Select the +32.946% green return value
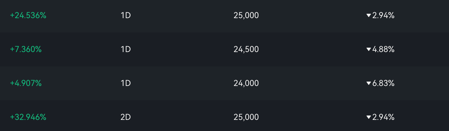This screenshot has height=131, width=449. pos(28,117)
